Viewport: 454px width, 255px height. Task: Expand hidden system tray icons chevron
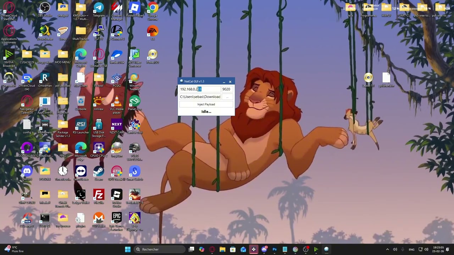[387, 249]
